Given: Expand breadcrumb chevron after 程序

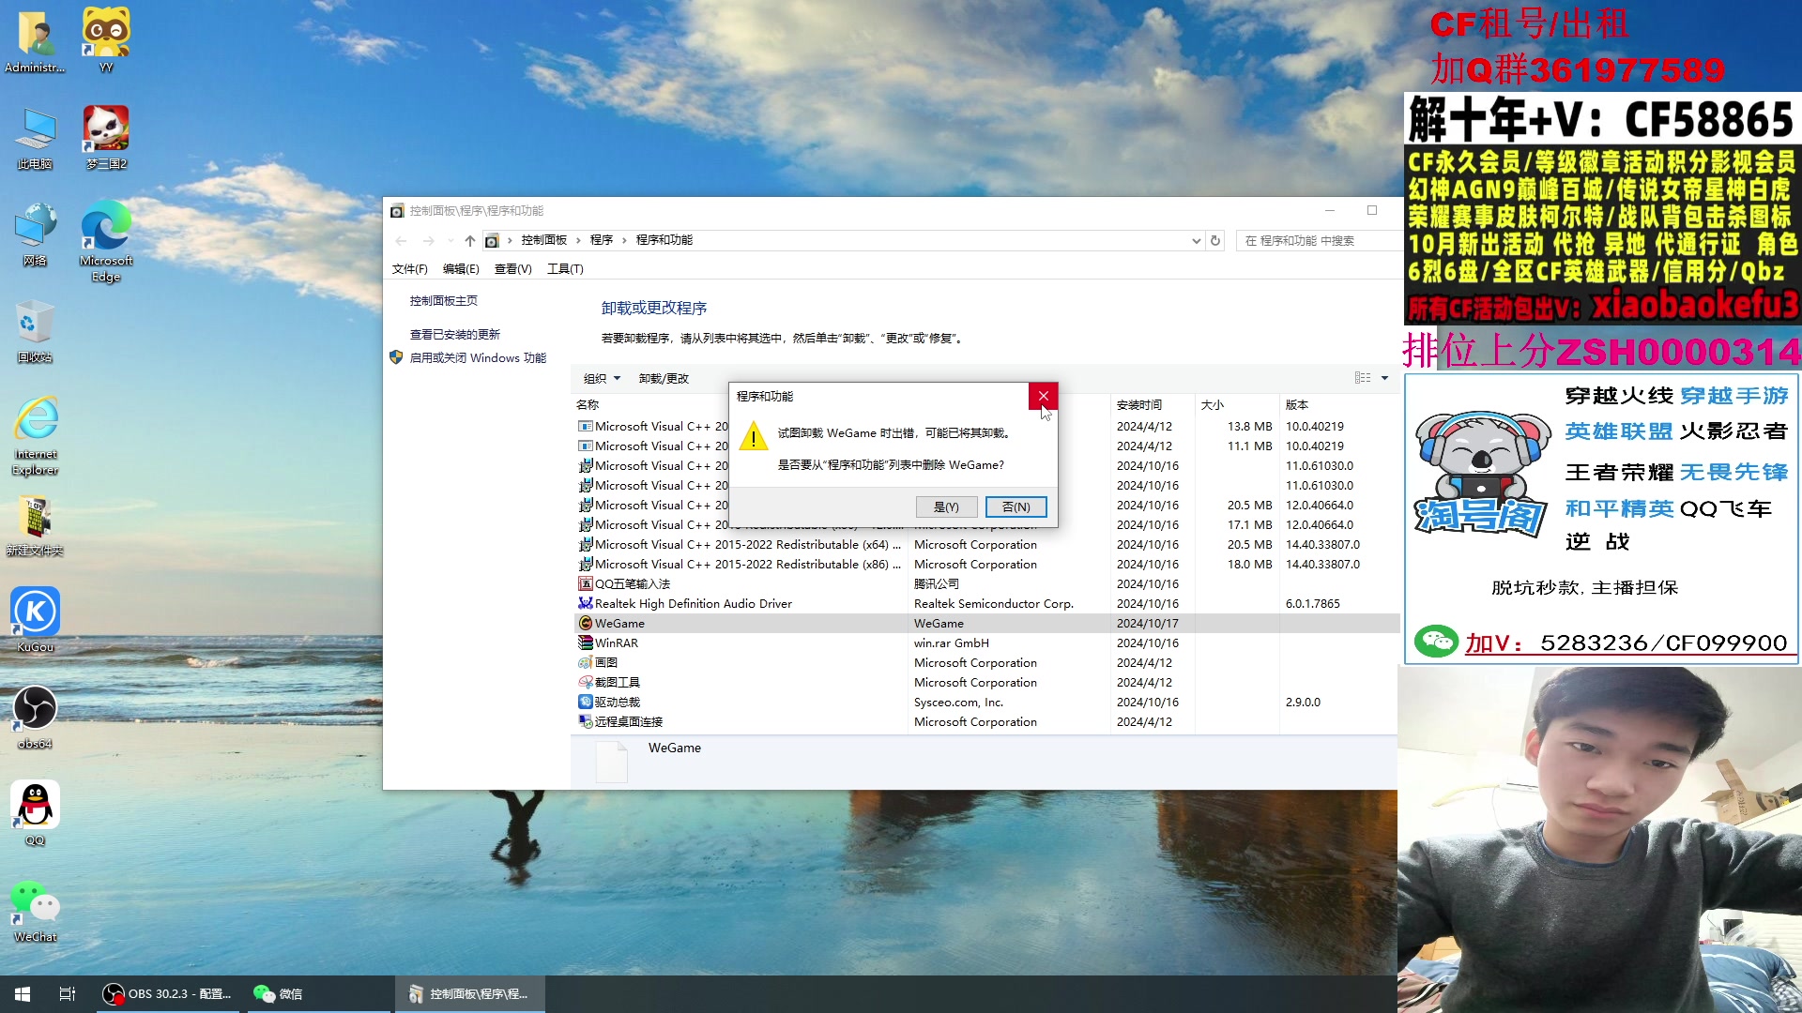Looking at the screenshot, I should (624, 241).
